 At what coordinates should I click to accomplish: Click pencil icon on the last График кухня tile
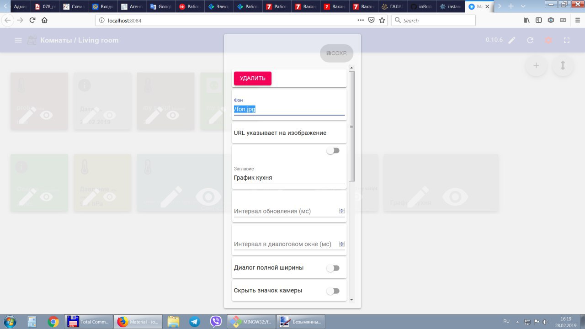[418, 196]
